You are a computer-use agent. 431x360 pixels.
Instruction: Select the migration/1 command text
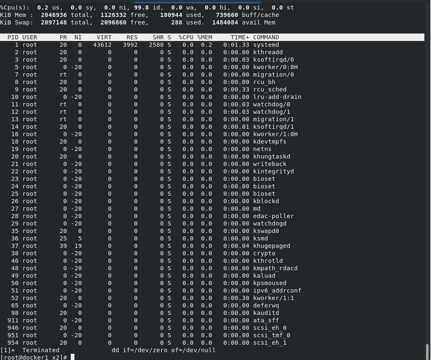pyautogui.click(x=273, y=119)
